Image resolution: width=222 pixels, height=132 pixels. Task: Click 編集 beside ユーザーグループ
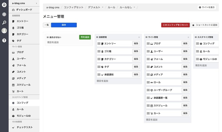(x=186, y=90)
